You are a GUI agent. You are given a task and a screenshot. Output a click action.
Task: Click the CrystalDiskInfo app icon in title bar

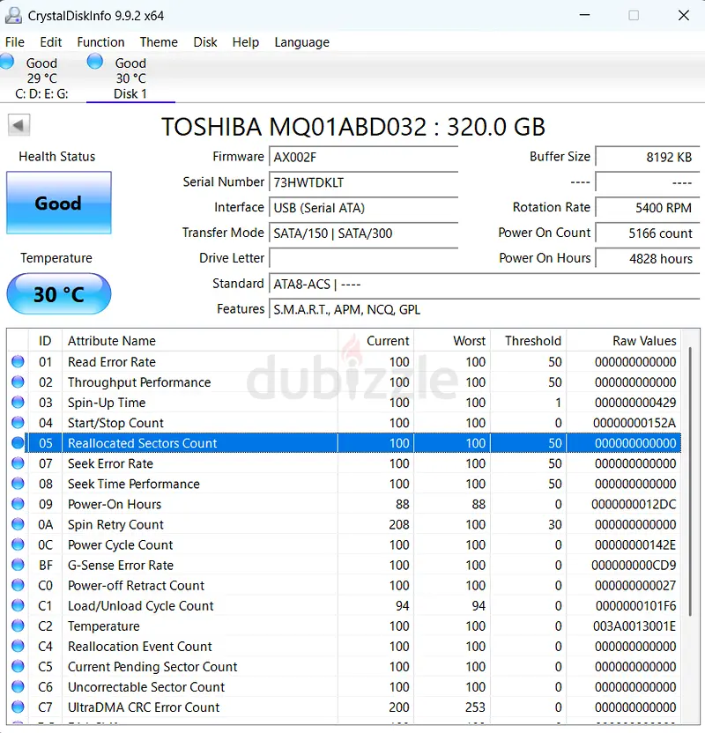tap(13, 16)
